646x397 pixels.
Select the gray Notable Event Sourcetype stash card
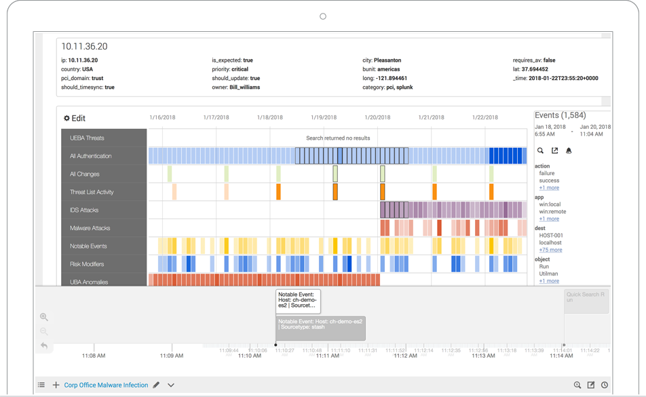320,328
